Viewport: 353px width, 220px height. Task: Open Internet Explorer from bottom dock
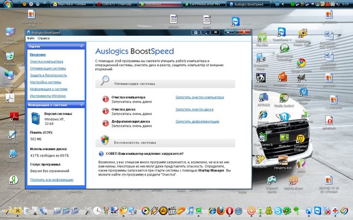point(212,211)
